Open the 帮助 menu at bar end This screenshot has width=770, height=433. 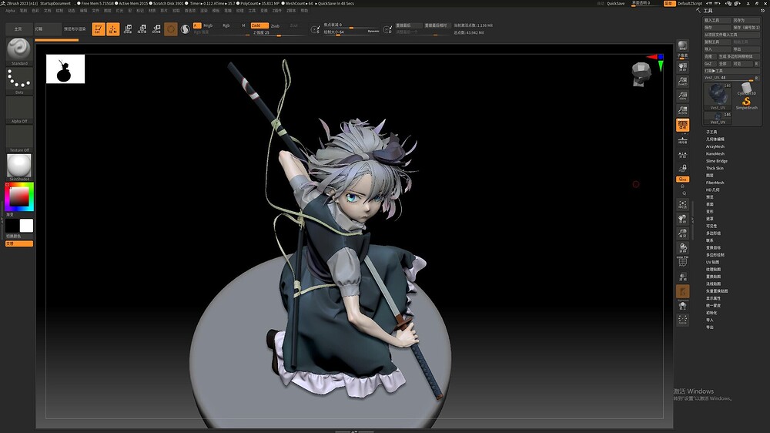coord(304,10)
